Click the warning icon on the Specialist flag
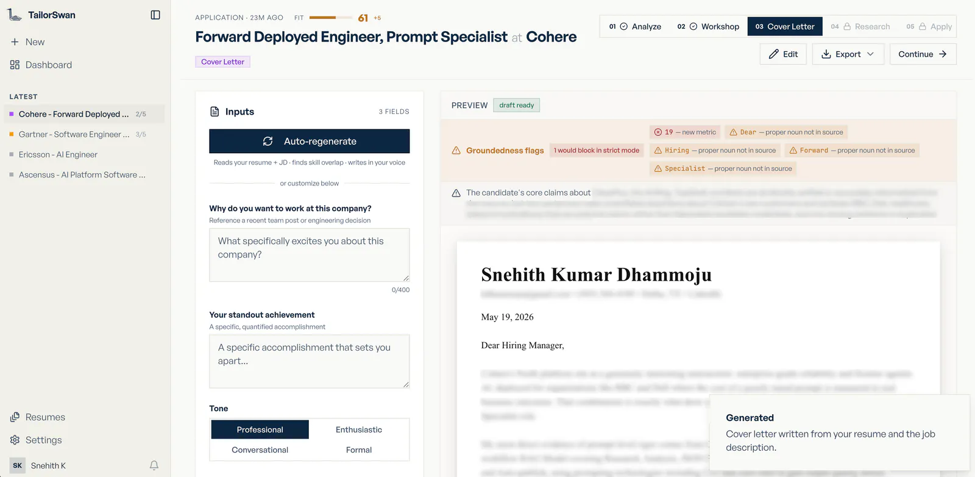Image resolution: width=975 pixels, height=477 pixels. [x=658, y=169]
